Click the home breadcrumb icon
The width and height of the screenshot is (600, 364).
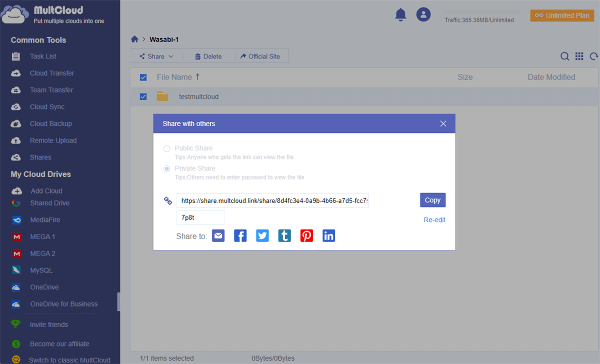tap(134, 39)
